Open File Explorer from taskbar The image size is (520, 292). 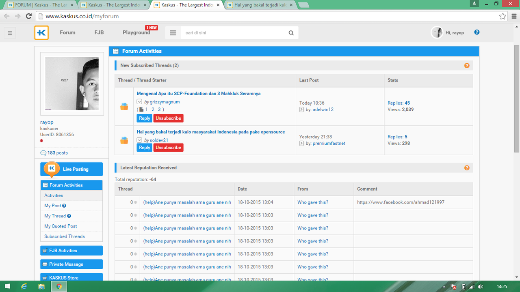point(41,286)
